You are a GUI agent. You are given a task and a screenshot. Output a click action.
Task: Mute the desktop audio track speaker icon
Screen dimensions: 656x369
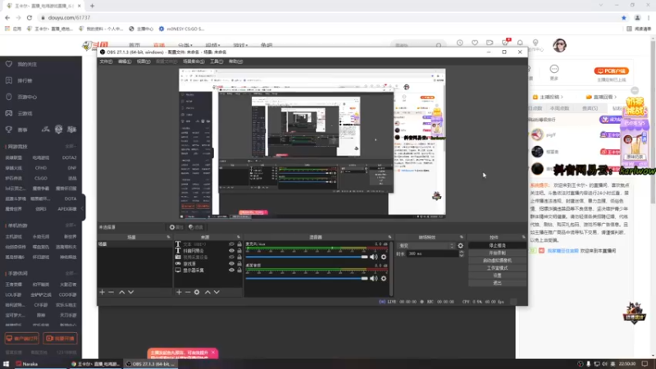(x=374, y=278)
